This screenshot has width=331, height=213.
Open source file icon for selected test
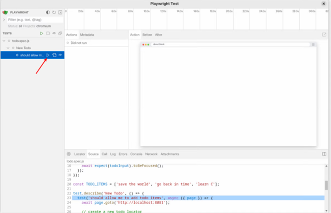(54, 55)
